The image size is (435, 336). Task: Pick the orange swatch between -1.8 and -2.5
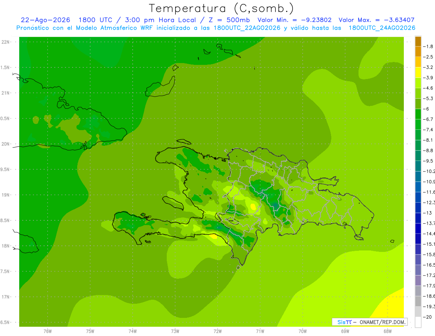point(418,52)
